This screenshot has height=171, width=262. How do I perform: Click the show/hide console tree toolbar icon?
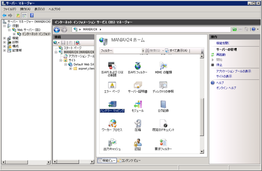(x=24, y=15)
